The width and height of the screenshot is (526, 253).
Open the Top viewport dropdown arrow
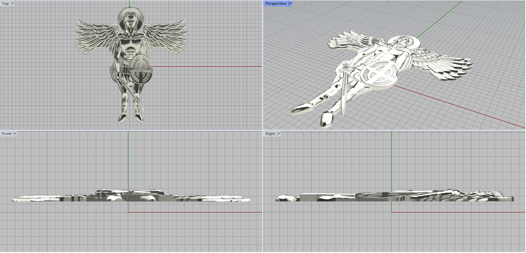tap(13, 4)
